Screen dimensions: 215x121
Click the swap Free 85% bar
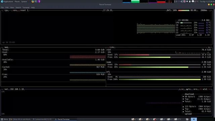click(160, 67)
